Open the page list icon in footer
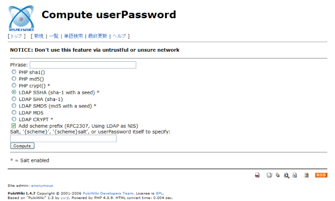The image size is (335, 201). [278, 175]
